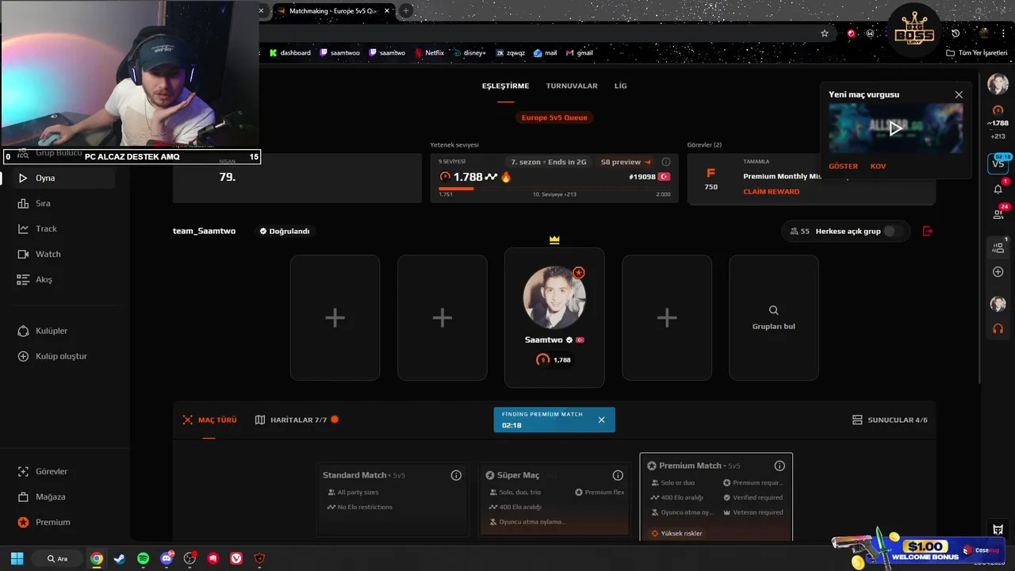Click info icon next to S8 preview

666,162
